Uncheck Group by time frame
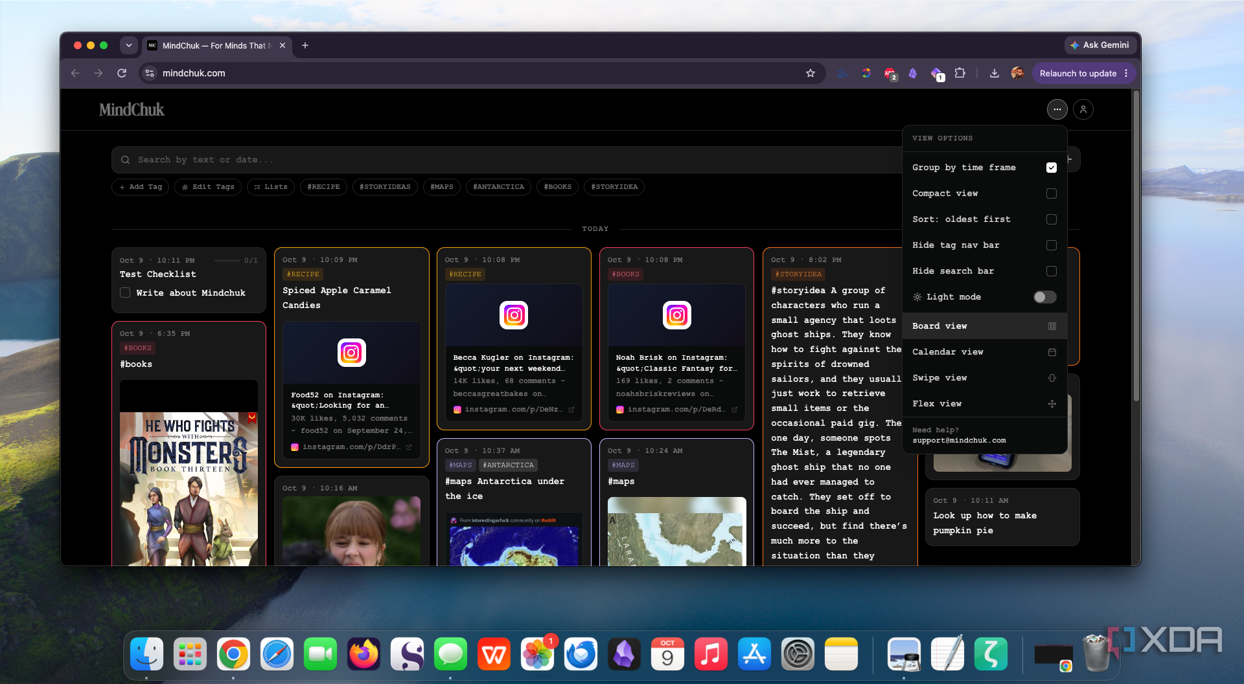This screenshot has height=684, width=1244. [x=1051, y=168]
